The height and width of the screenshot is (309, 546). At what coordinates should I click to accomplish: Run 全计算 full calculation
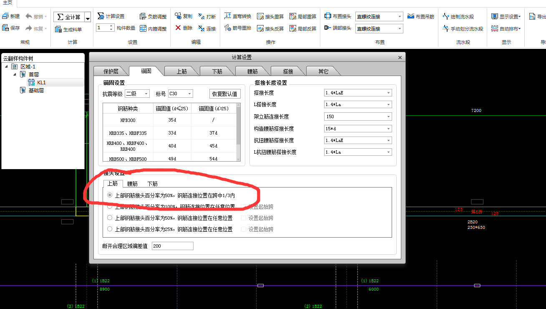tap(69, 17)
